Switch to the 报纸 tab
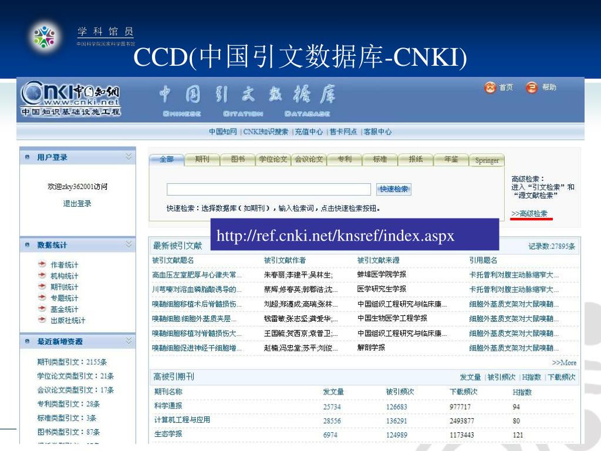 416,159
